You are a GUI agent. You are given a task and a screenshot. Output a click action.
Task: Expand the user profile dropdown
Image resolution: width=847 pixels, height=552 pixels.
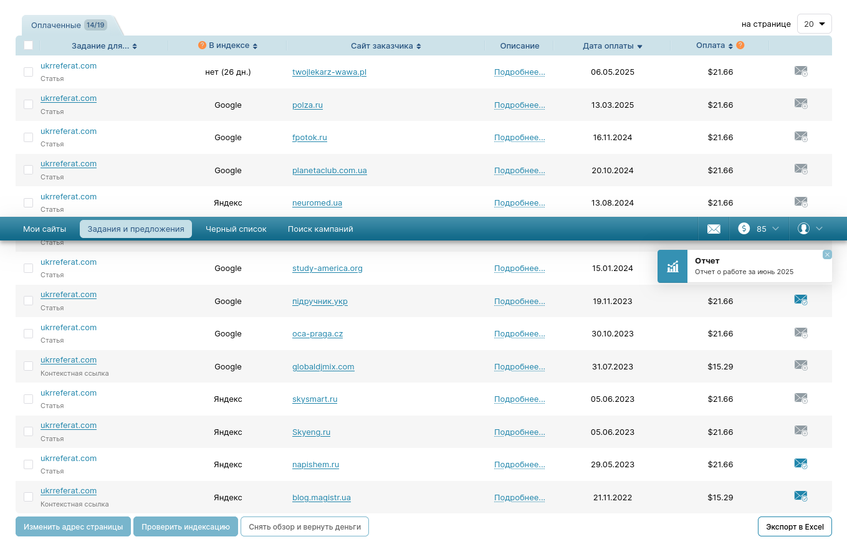(x=810, y=229)
